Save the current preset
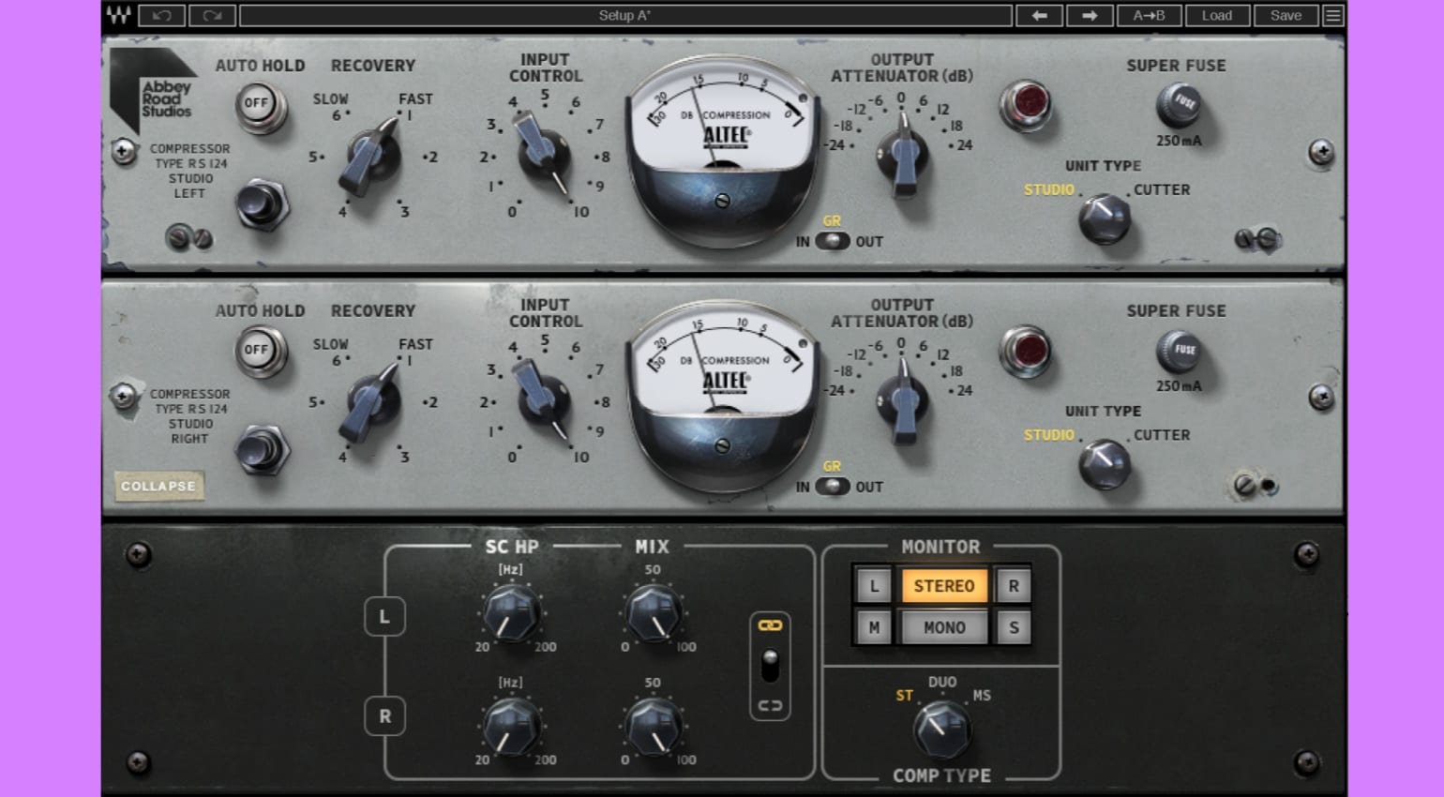Image resolution: width=1444 pixels, height=797 pixels. 1286,15
